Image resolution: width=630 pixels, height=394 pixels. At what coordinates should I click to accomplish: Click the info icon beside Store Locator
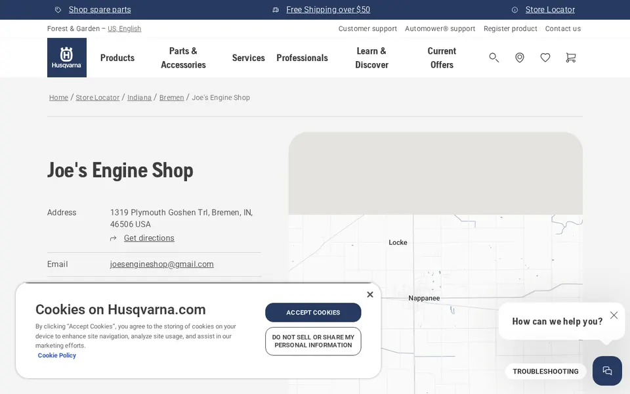click(514, 10)
